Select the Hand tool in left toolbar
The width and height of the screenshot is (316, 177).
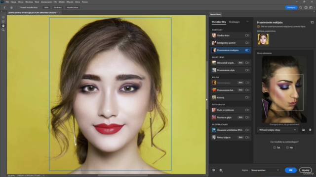pyautogui.click(x=3, y=26)
